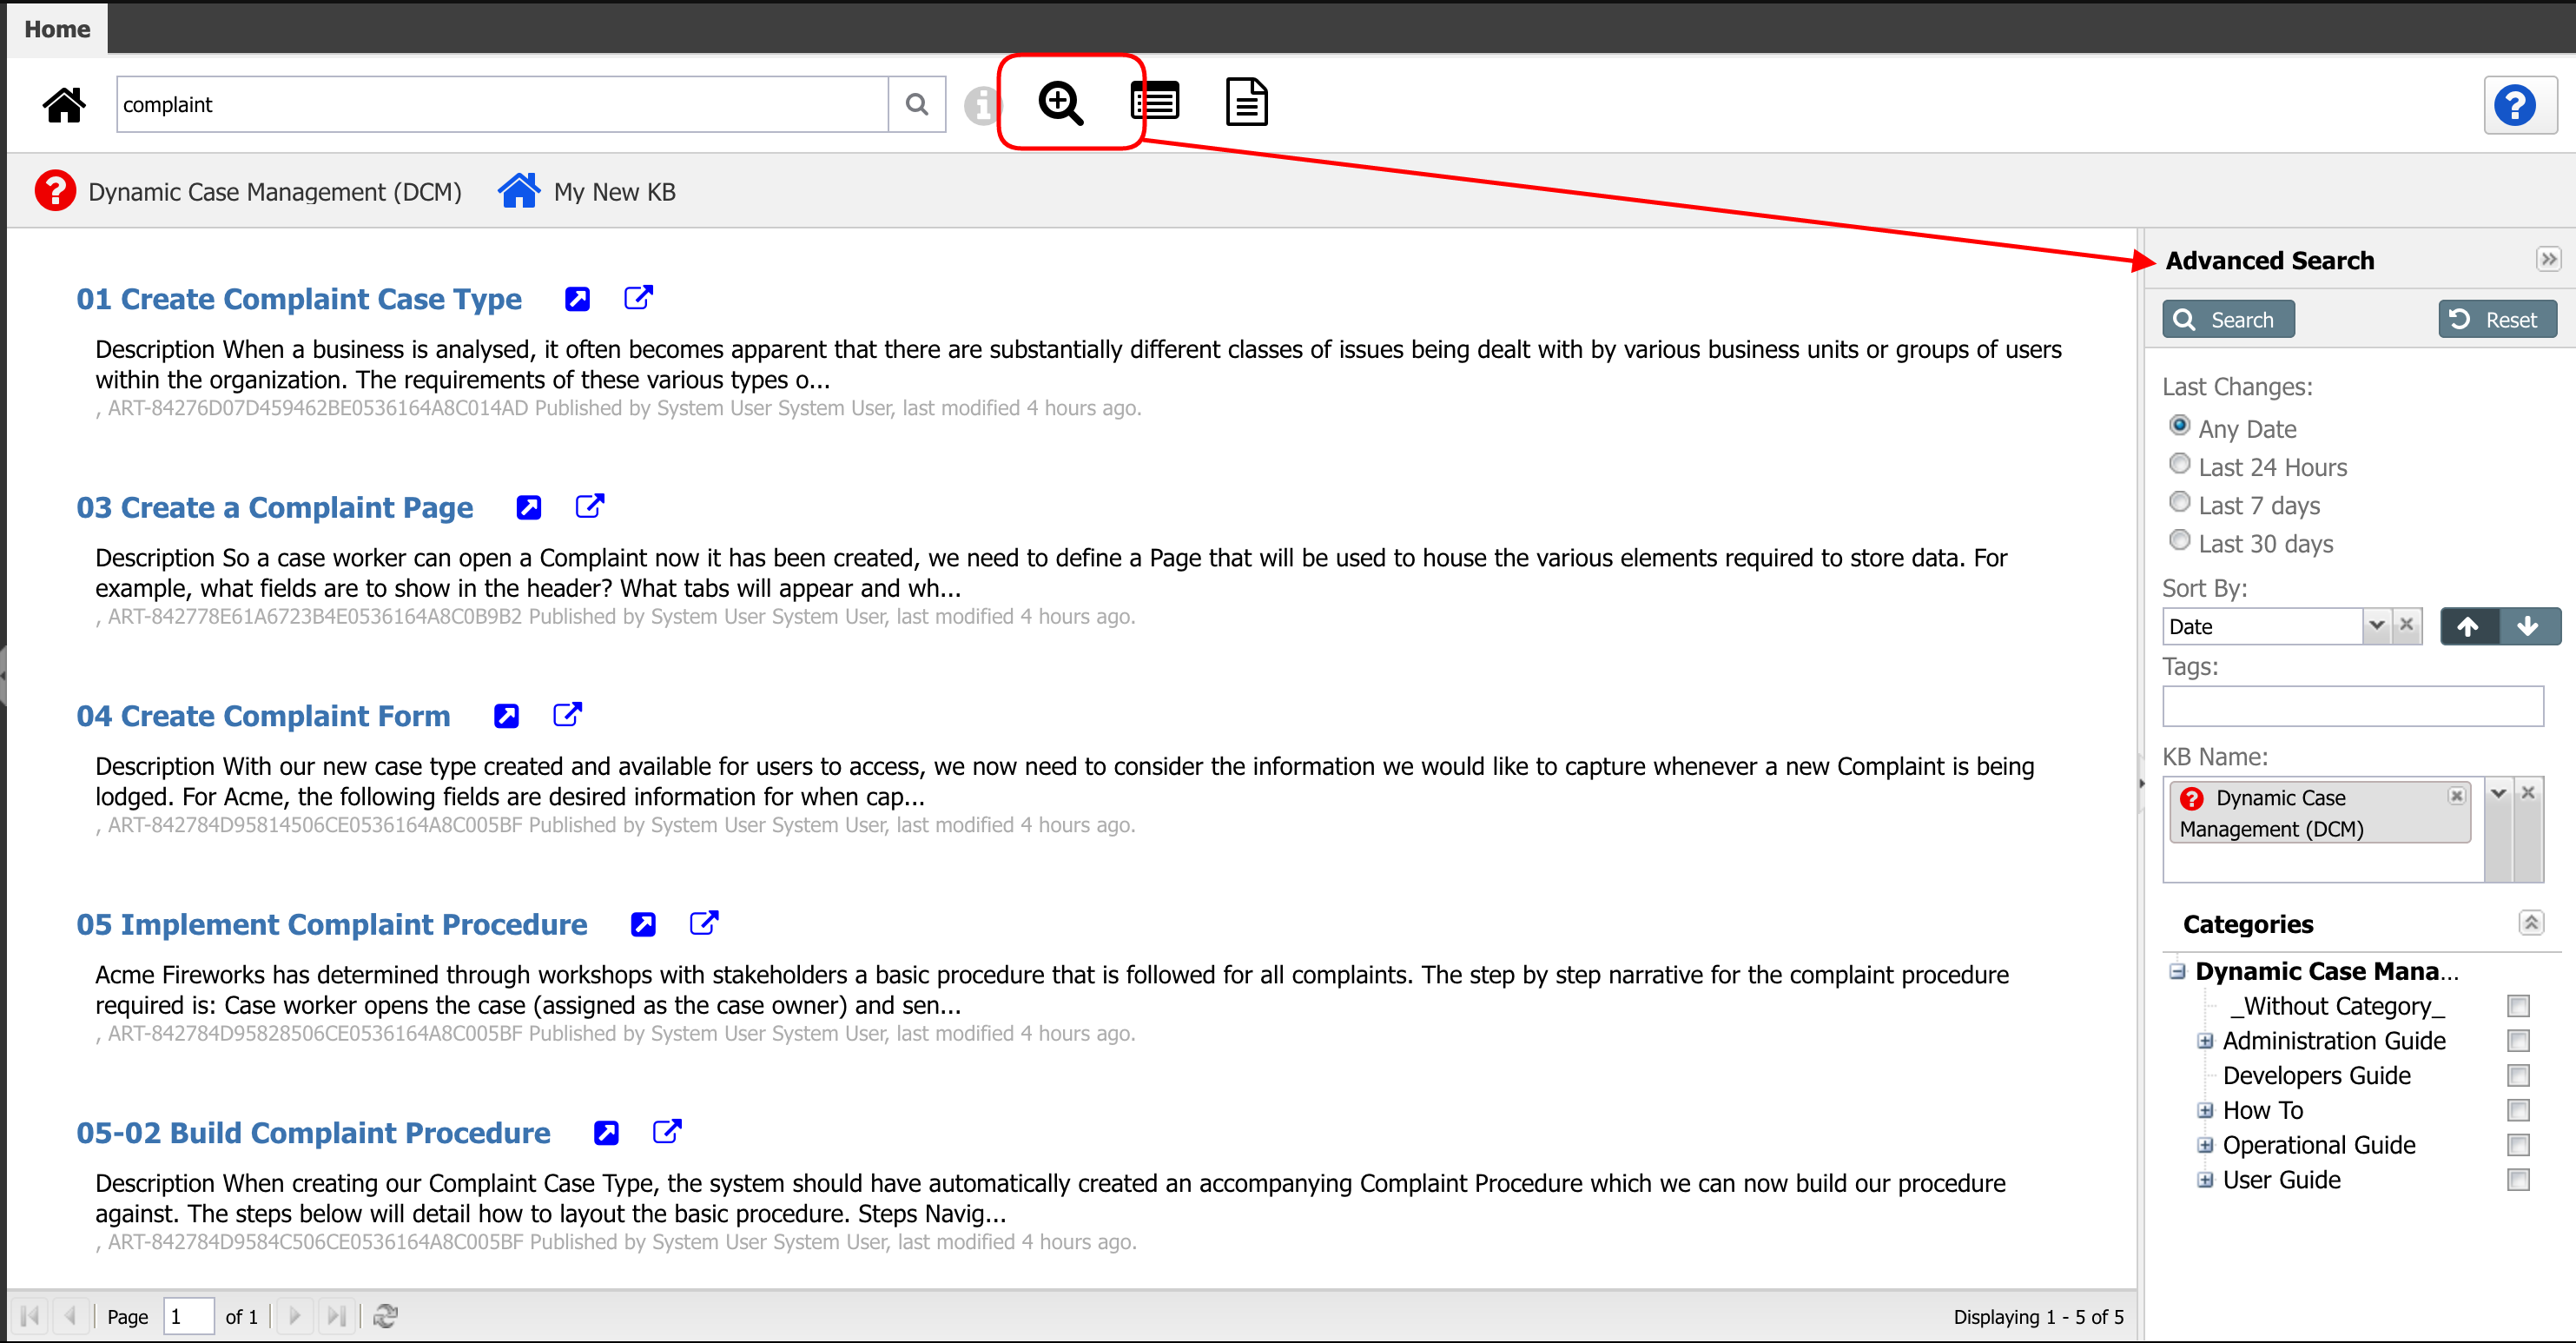Select Last 7 days option

click(x=2179, y=502)
